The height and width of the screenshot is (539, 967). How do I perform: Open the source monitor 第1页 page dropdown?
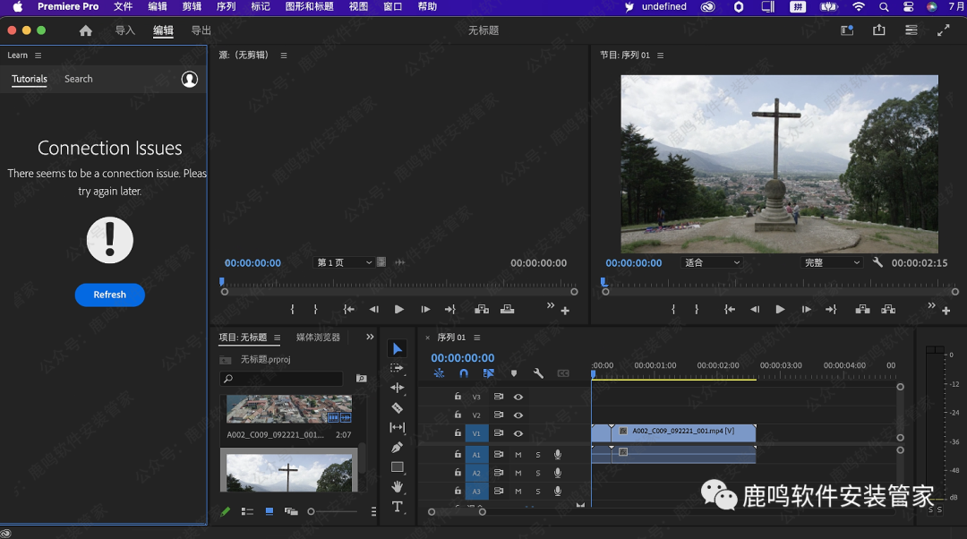coord(345,263)
